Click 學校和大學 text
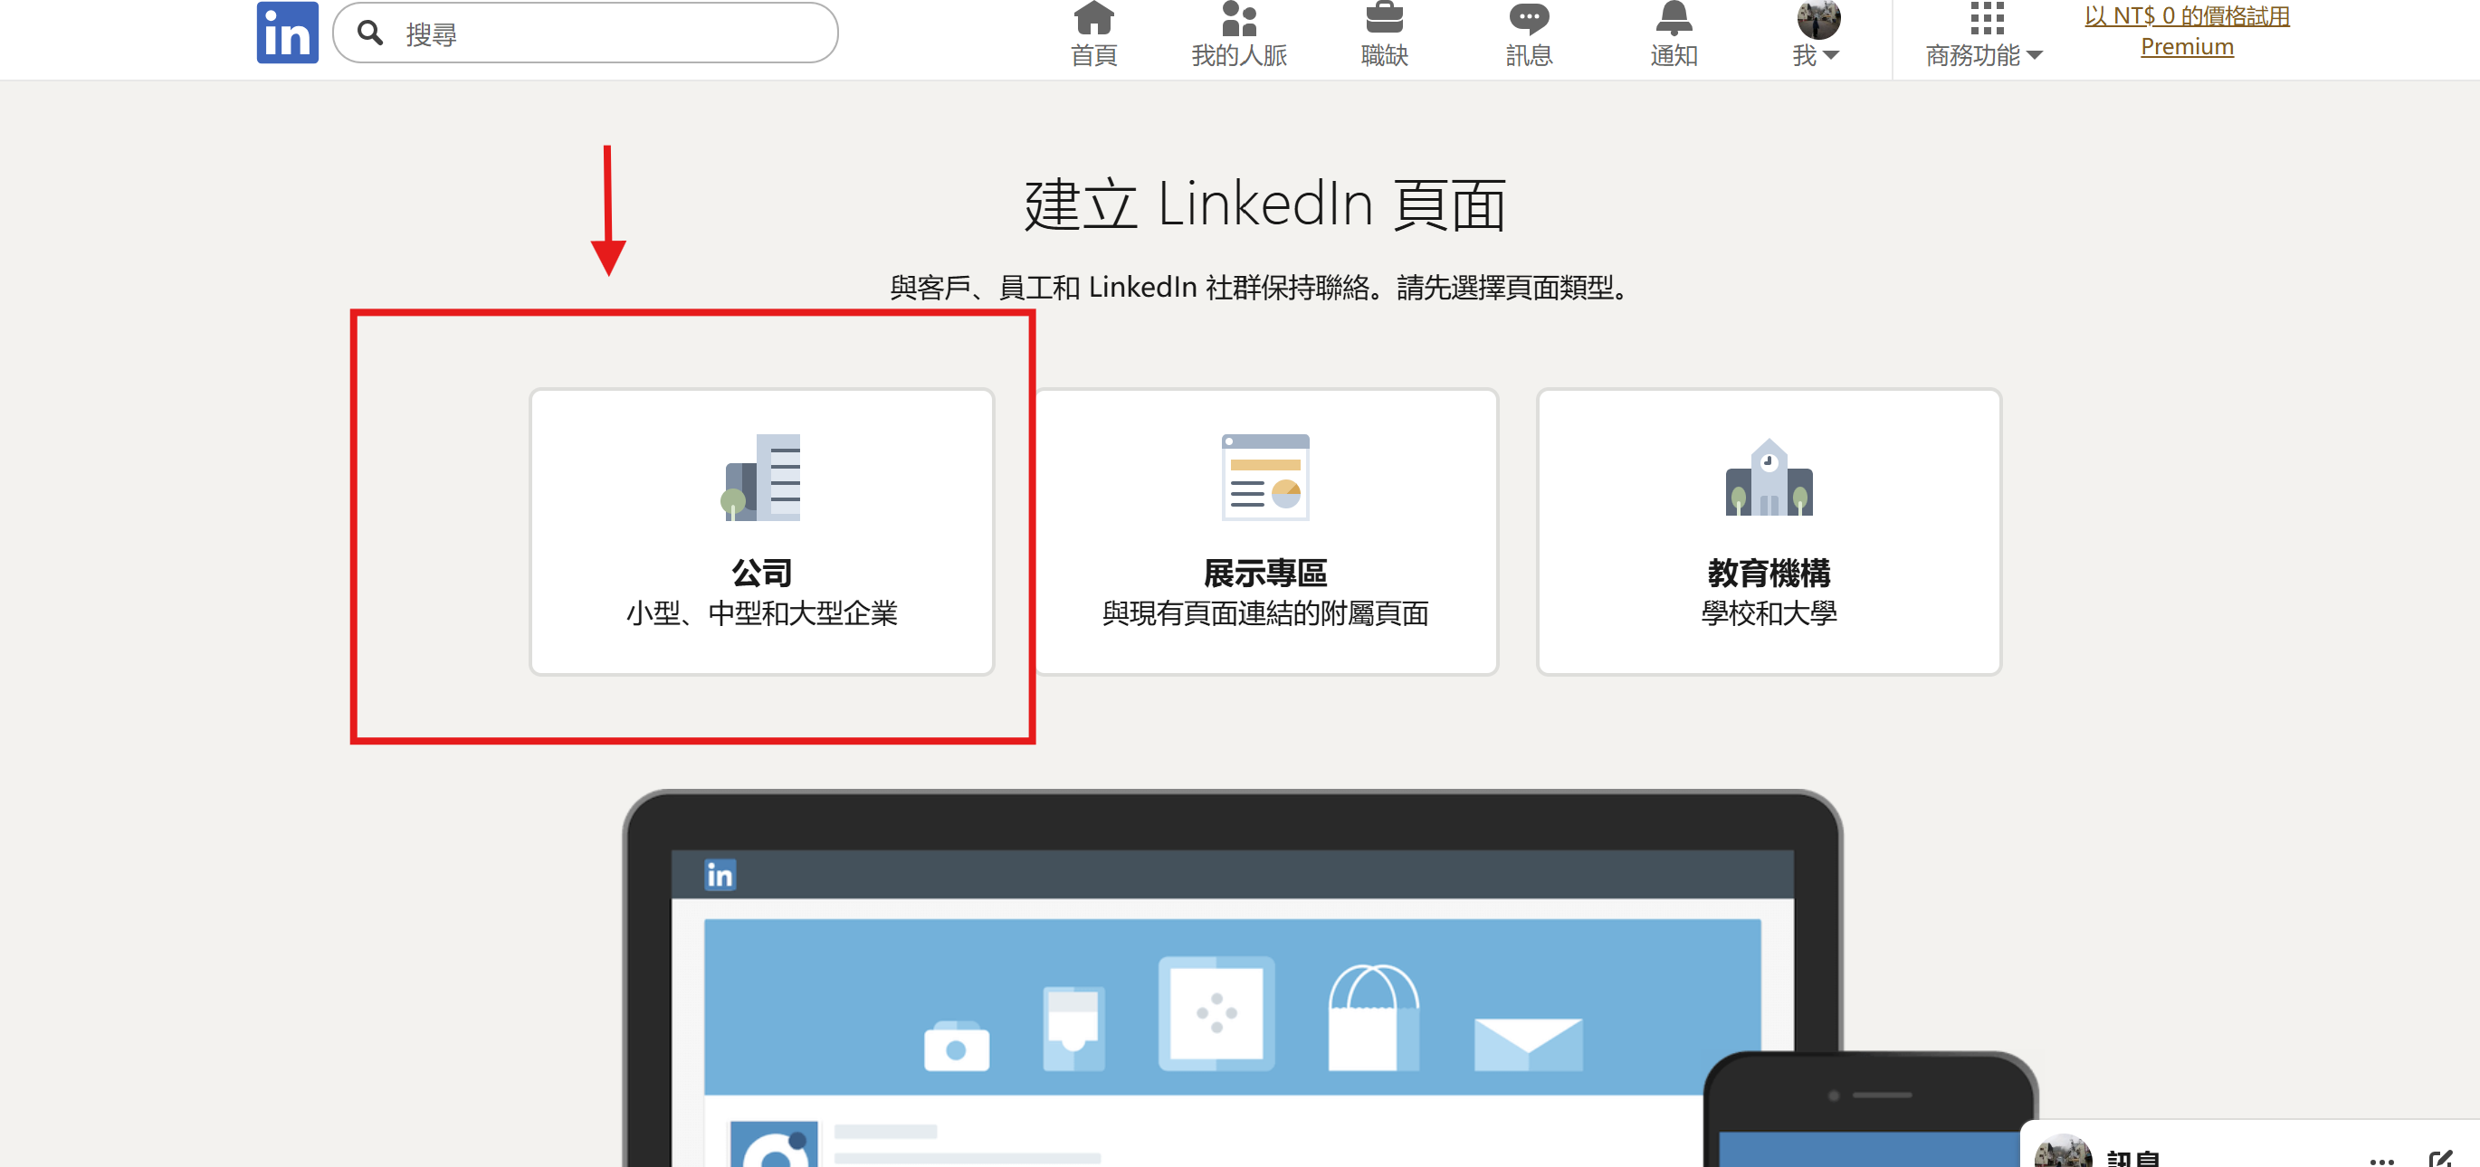The height and width of the screenshot is (1167, 2480). [x=1769, y=612]
